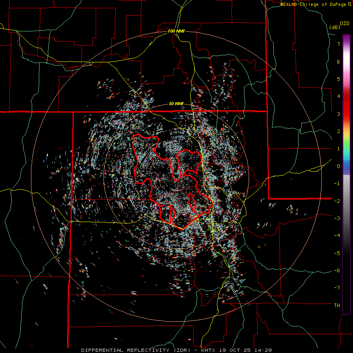This screenshot has width=353, height=353.
Task: Click the [dB] unit label
Action: 335,27
